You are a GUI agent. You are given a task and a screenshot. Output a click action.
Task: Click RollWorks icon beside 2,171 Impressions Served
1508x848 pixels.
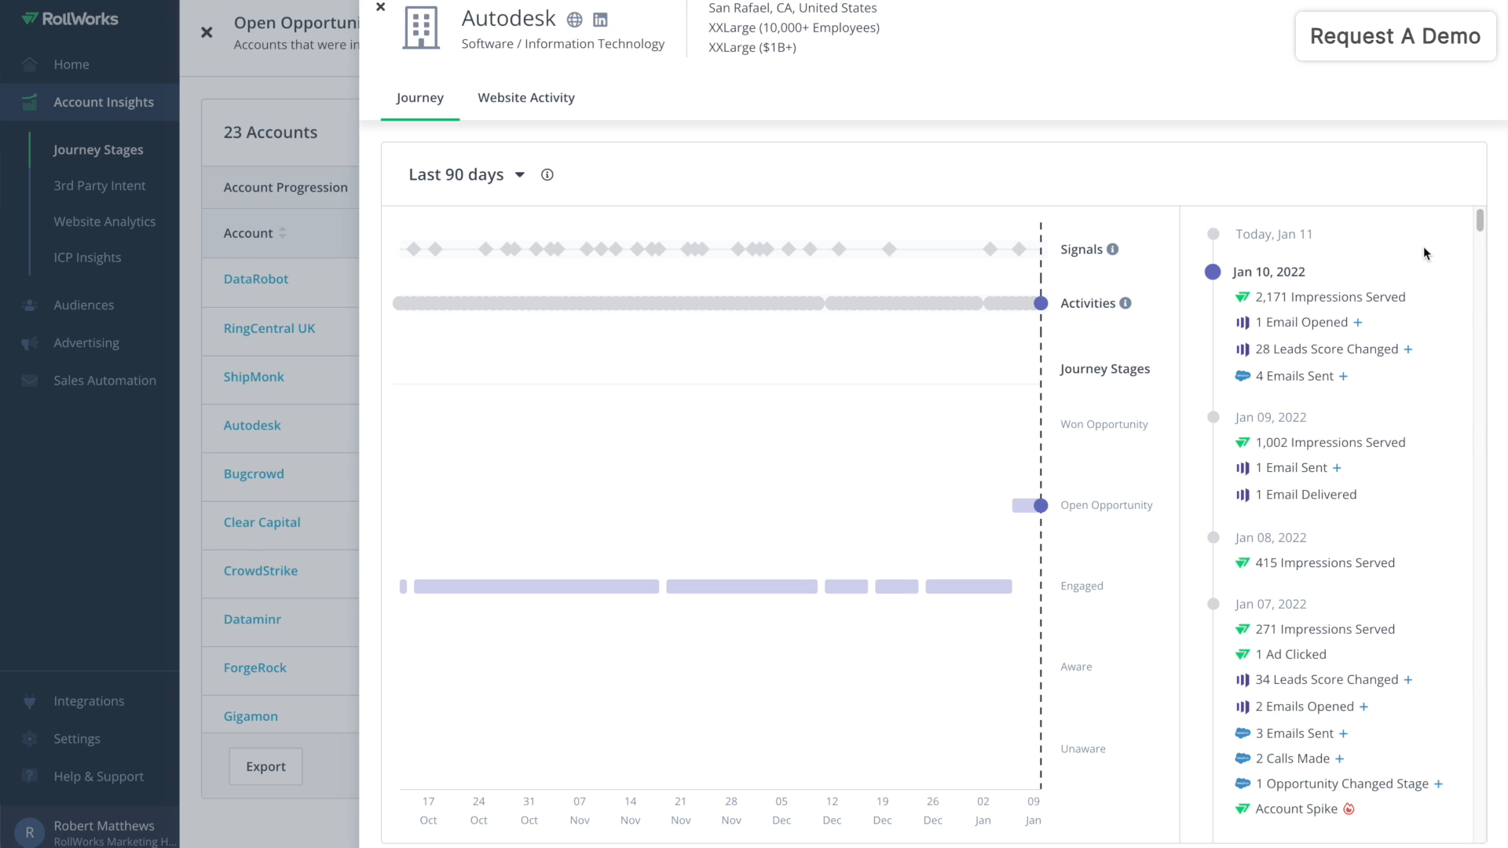click(1243, 298)
